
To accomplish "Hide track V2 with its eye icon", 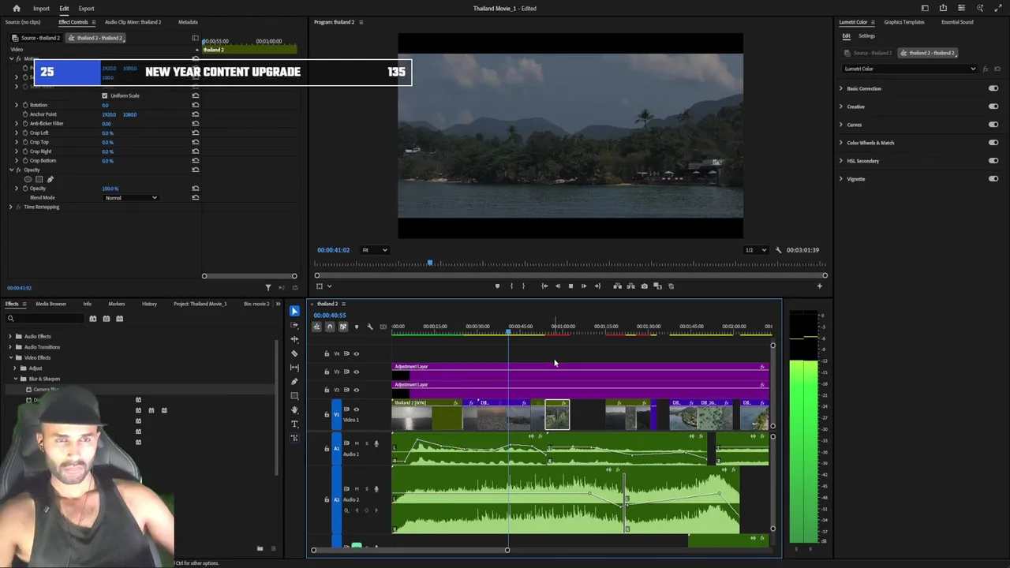I will click(356, 390).
